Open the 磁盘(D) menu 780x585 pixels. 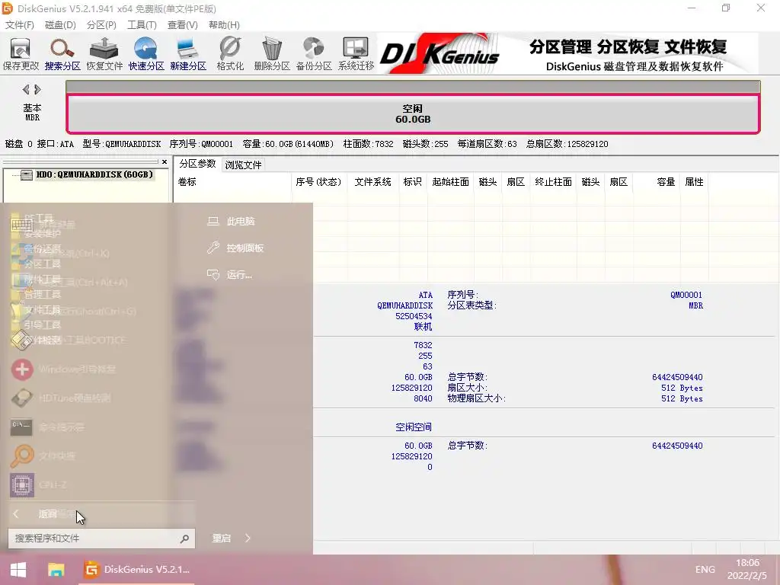pos(60,25)
